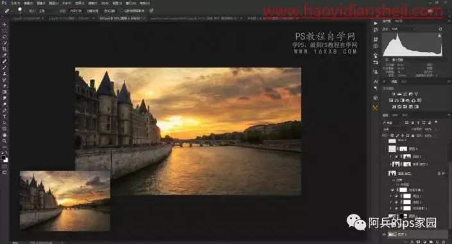Select the Brush tool in the toolbox
Image resolution: width=452 pixels, height=244 pixels.
(4, 67)
